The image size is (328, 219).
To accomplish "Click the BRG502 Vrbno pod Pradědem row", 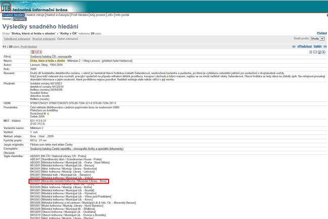I will click(71, 197).
